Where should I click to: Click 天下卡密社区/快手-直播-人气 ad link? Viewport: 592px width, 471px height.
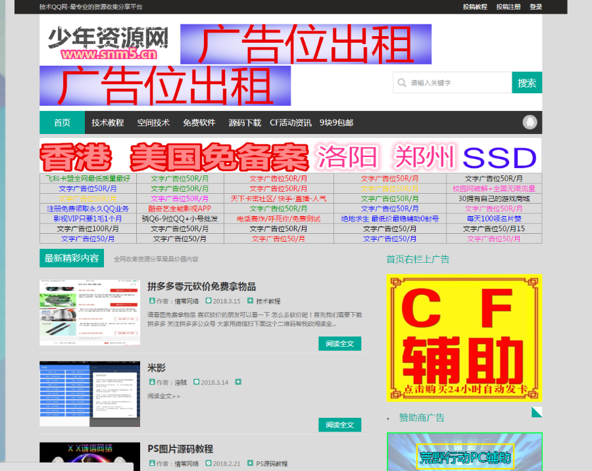click(x=279, y=198)
